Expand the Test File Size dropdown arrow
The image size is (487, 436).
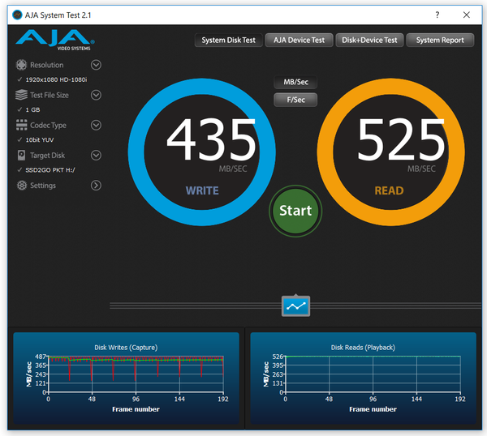coord(96,95)
